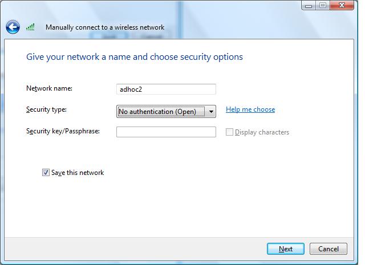
Task: Minimize the wizard window
Action: coord(309,5)
